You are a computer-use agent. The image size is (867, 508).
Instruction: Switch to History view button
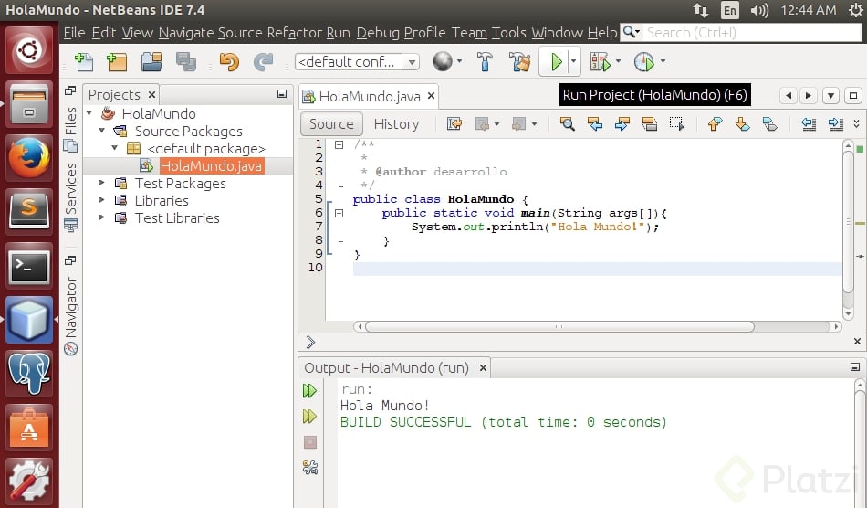396,124
